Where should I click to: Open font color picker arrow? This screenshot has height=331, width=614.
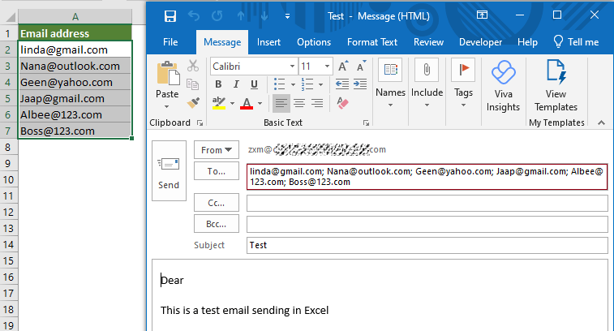coord(260,103)
